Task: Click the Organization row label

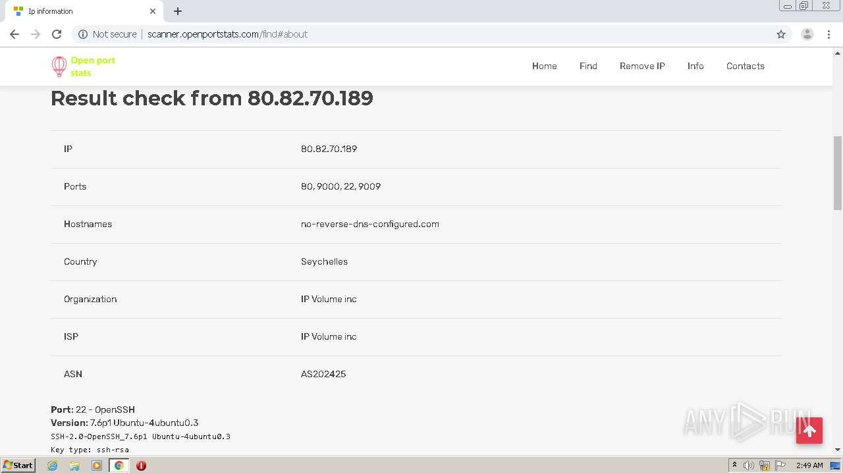Action: tap(90, 299)
